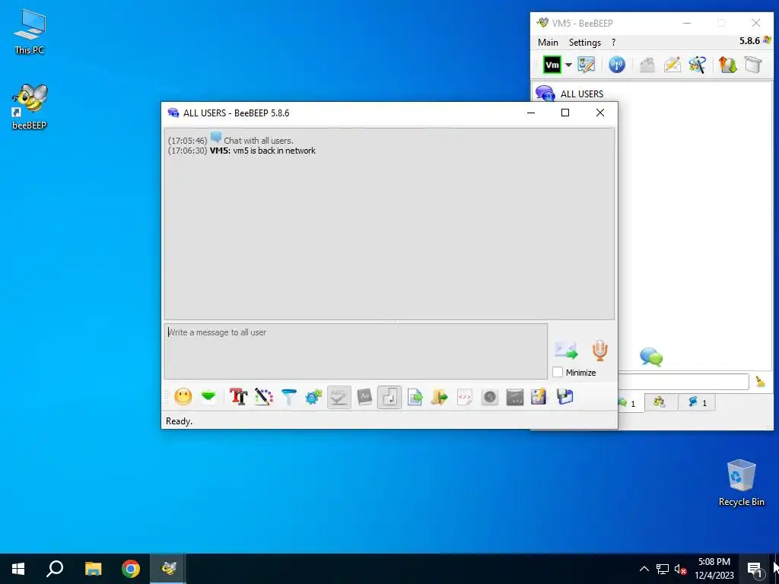The width and height of the screenshot is (779, 584).
Task: Click the muted speaker volume tray icon
Action: [x=680, y=569]
